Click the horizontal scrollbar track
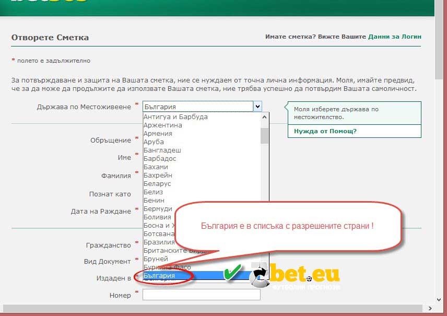The height and width of the screenshot is (316, 447). 213,308
